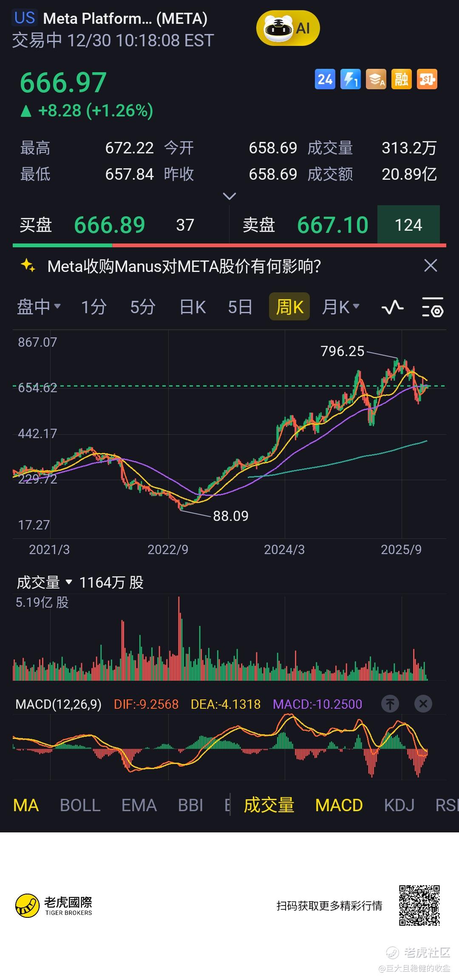Tap the MACD:-10.2500 readout
This screenshot has height=979, width=459.
click(317, 704)
